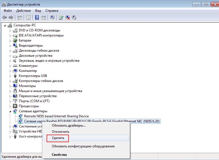Open the Вид menu
This screenshot has width=219, height=160.
[x=38, y=11]
